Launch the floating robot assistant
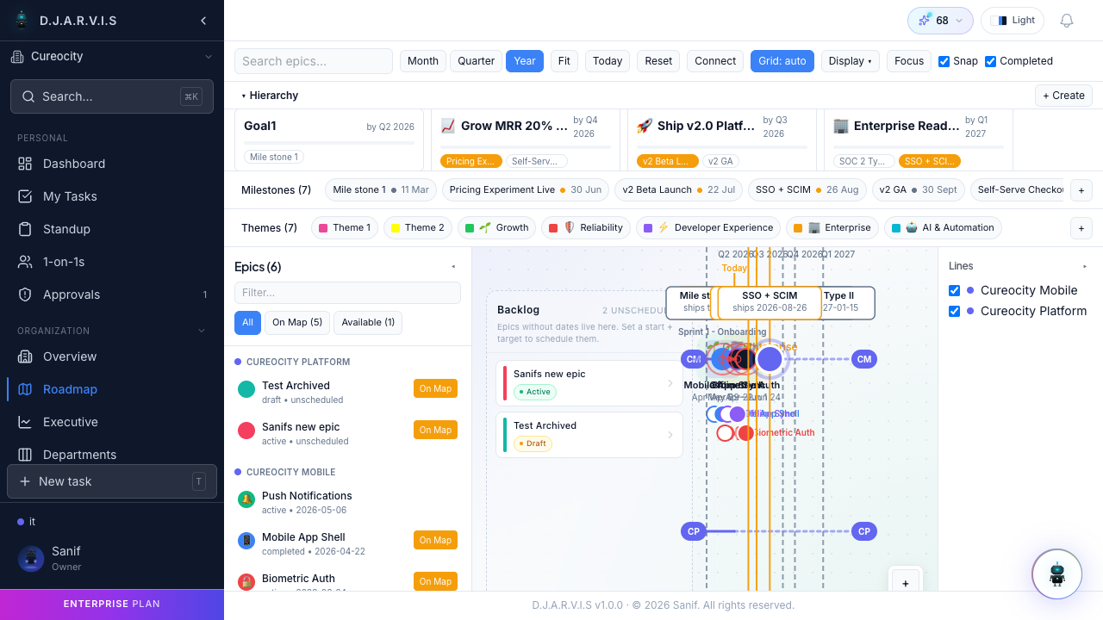The height and width of the screenshot is (620, 1103). coord(1057,574)
